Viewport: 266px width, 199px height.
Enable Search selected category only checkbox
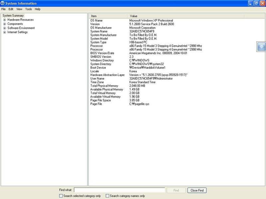point(61,196)
